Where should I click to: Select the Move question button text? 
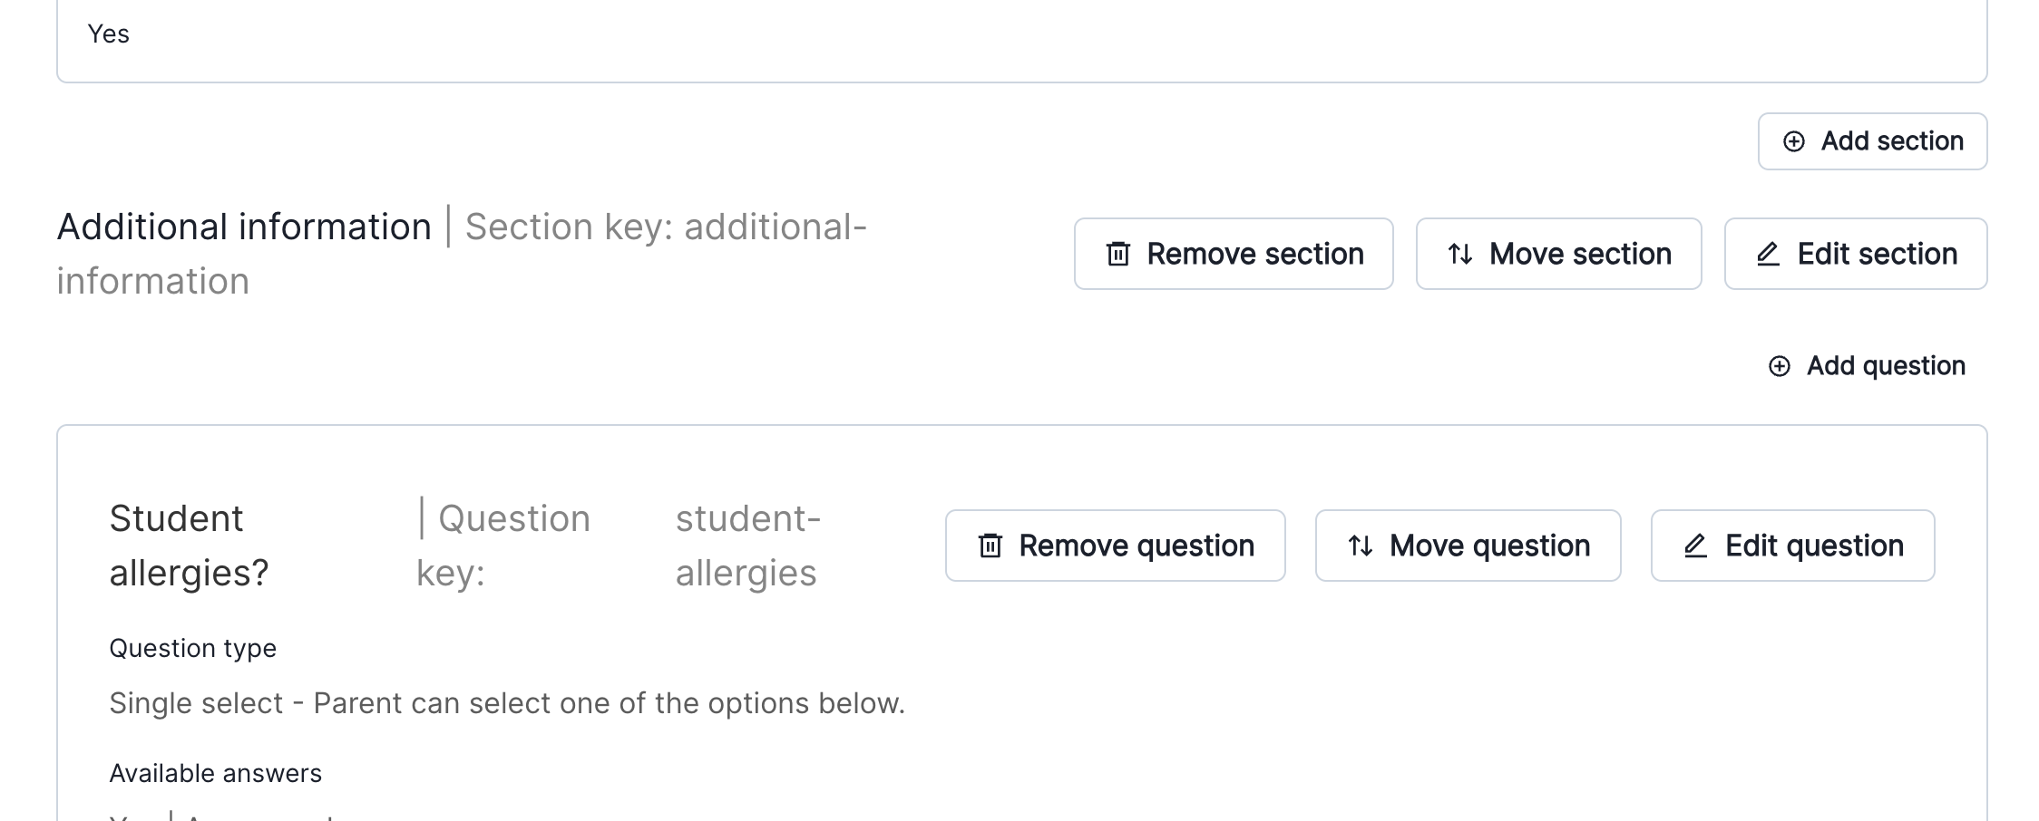click(1489, 546)
